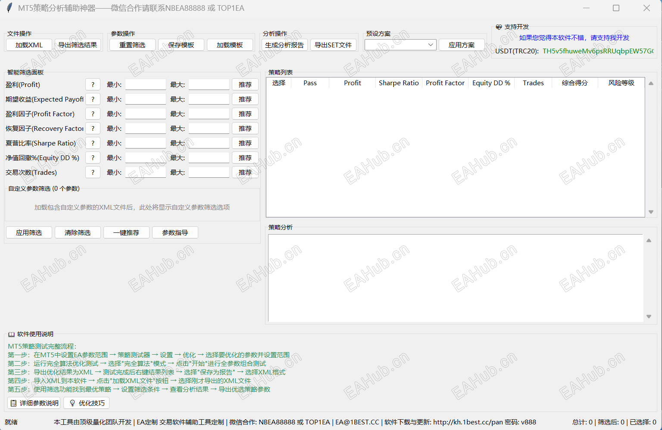Click strategy list scrollbar down arrow
The image size is (662, 430).
pos(651,212)
